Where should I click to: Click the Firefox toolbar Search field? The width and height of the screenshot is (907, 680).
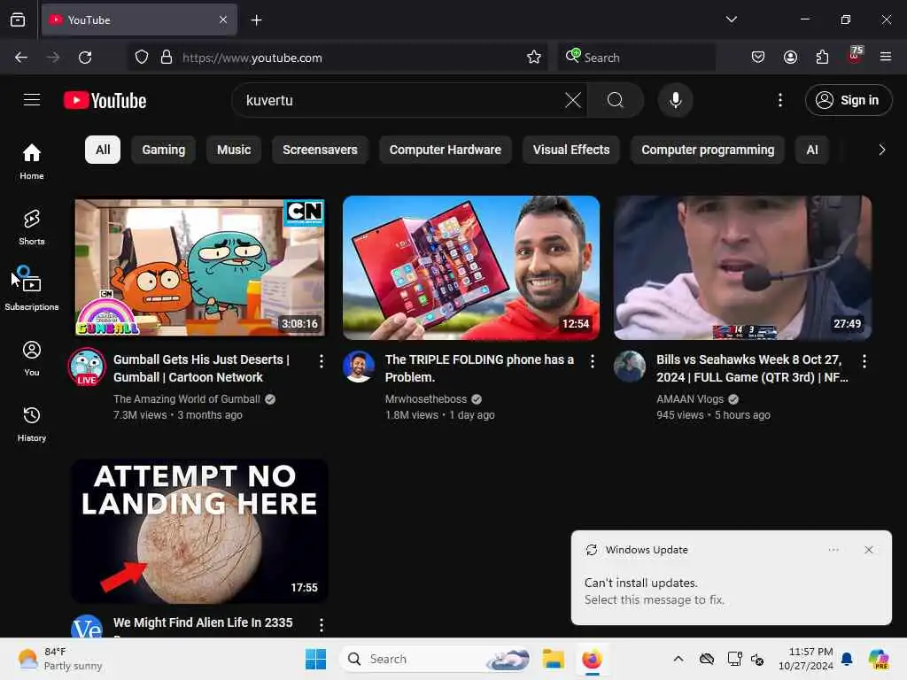coord(636,58)
